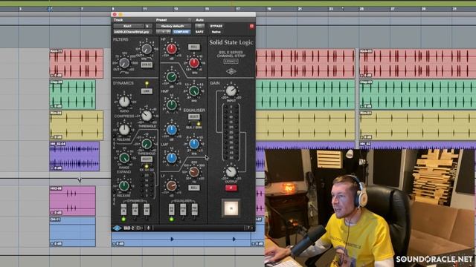Select the Kick-11 clip in timeline
The width and height of the screenshot is (476, 267).
[x=76, y=64]
